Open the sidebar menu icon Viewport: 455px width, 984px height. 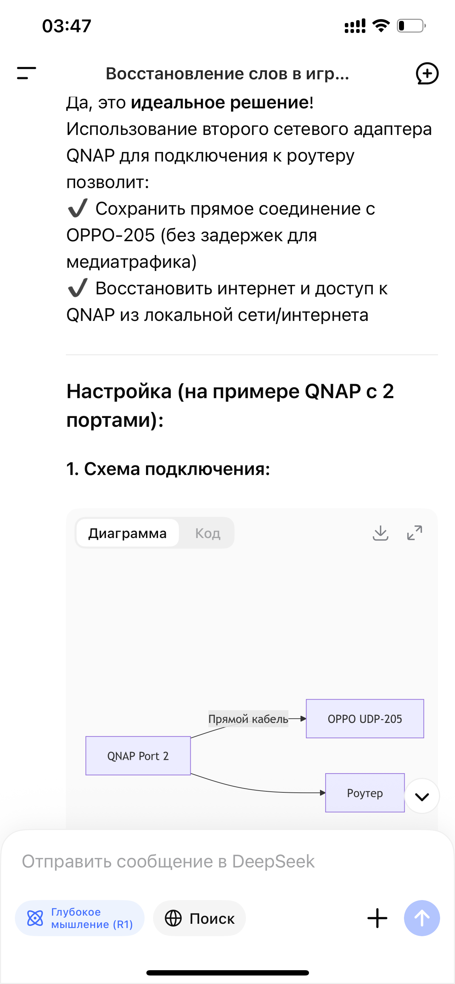(x=26, y=73)
